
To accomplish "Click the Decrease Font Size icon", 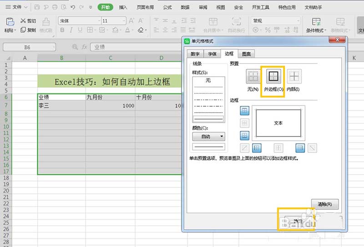I will [x=141, y=20].
